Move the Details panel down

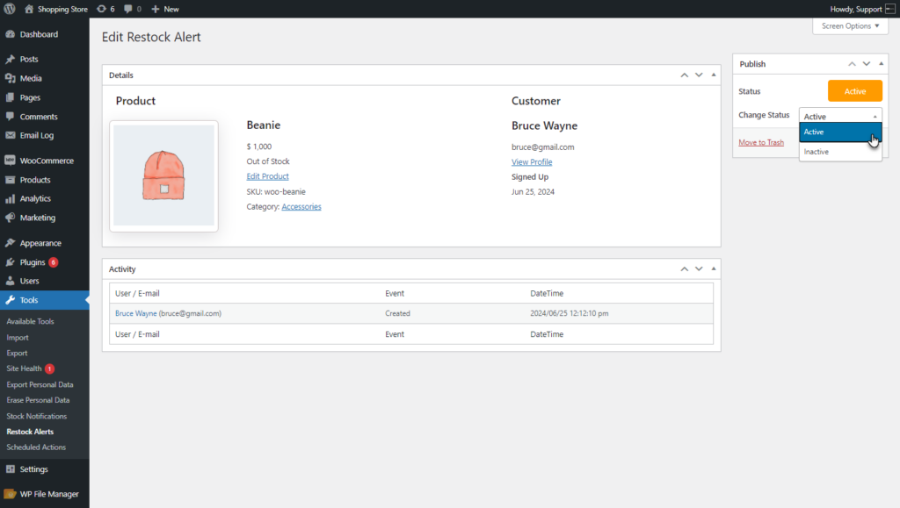pos(699,75)
